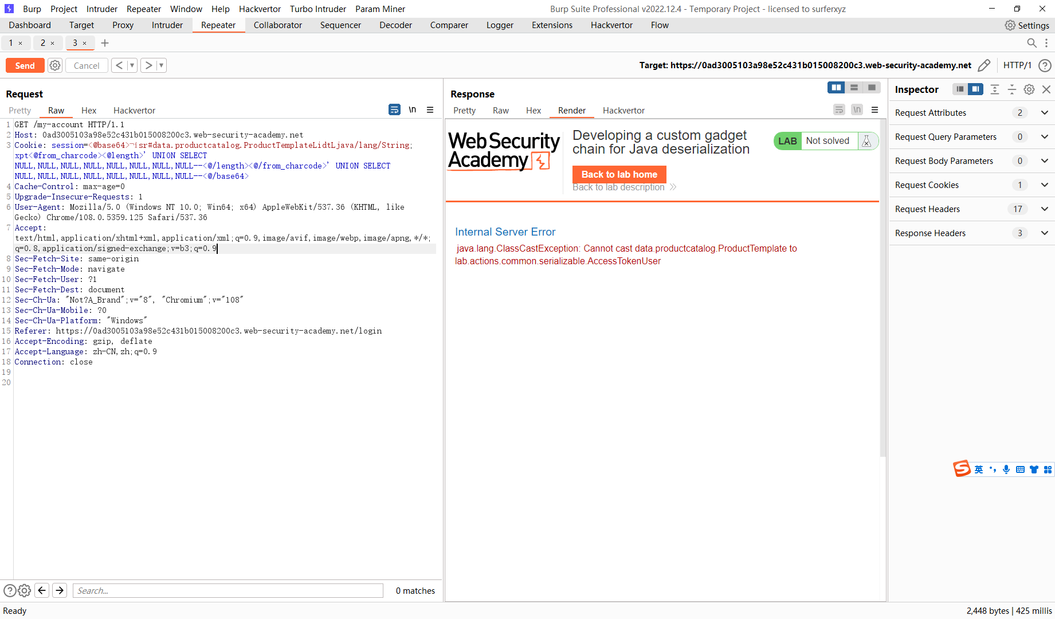This screenshot has height=619, width=1055.
Task: Open the Decoder tab
Action: 395,25
